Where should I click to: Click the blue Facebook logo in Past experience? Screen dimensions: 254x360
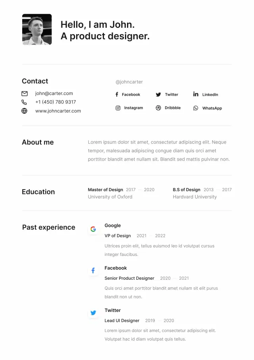(x=93, y=271)
